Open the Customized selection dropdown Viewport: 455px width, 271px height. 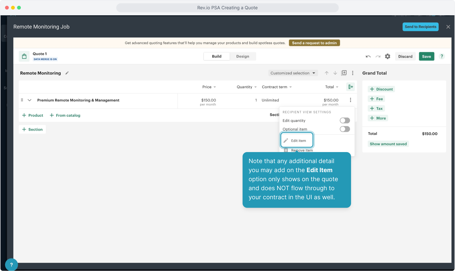pos(293,73)
